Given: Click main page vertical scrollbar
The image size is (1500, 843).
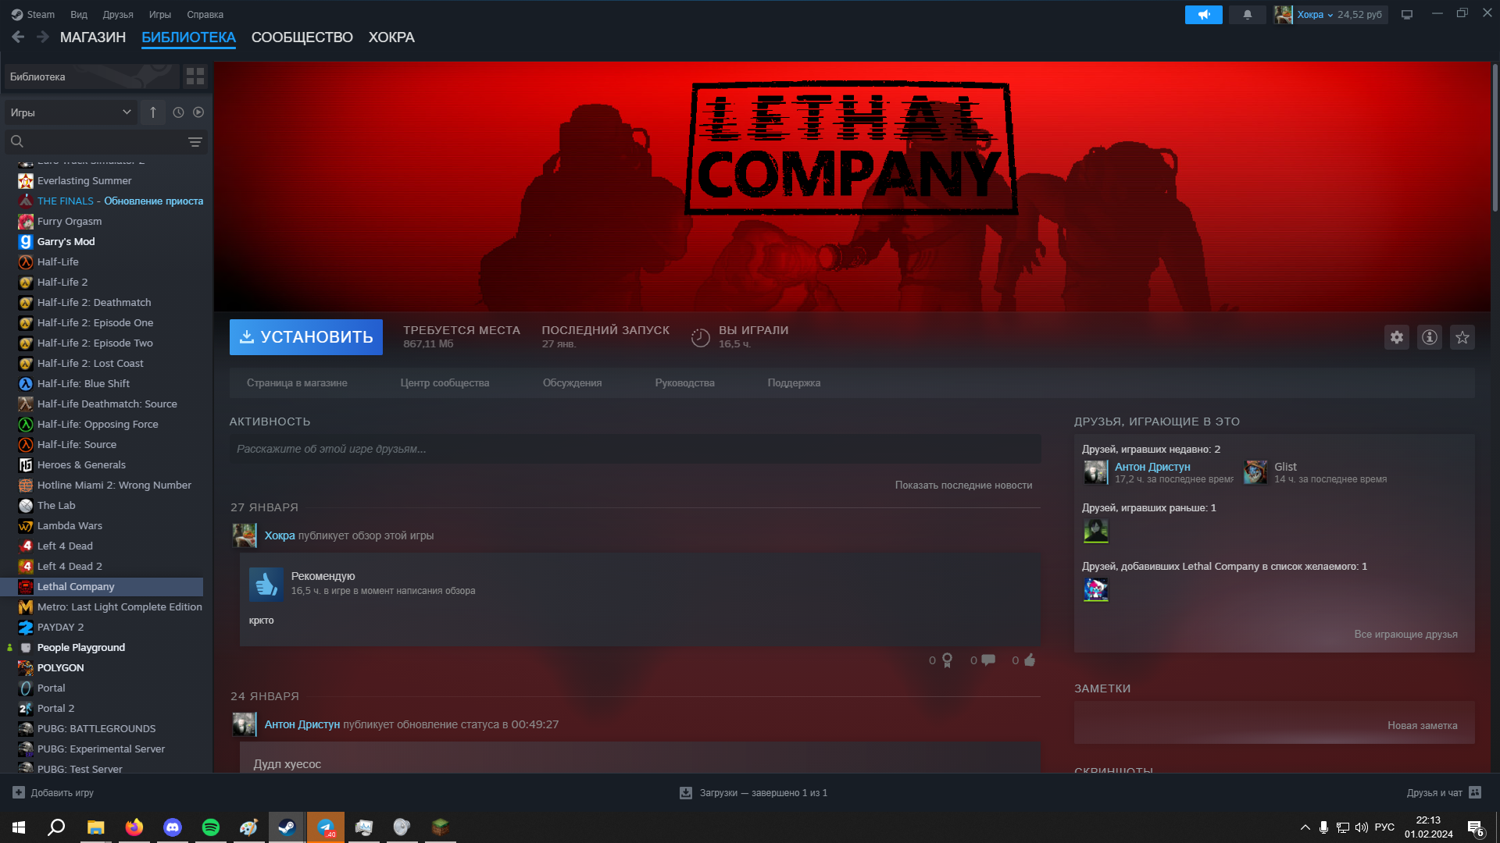Looking at the screenshot, I should pos(1495,137).
